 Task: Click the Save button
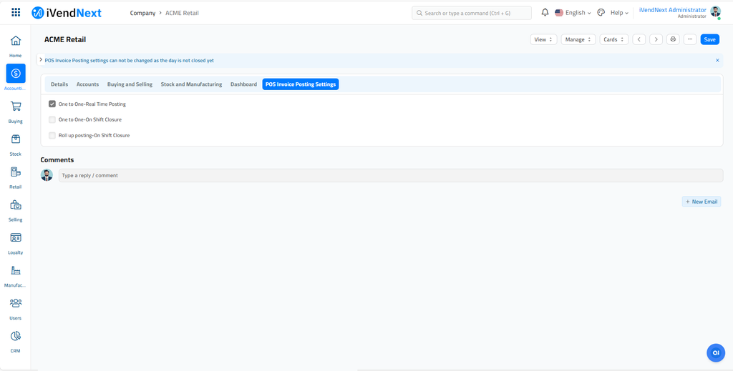(x=709, y=39)
